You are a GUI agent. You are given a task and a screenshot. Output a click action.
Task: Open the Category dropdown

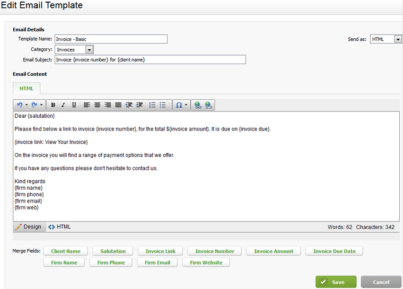coord(89,49)
